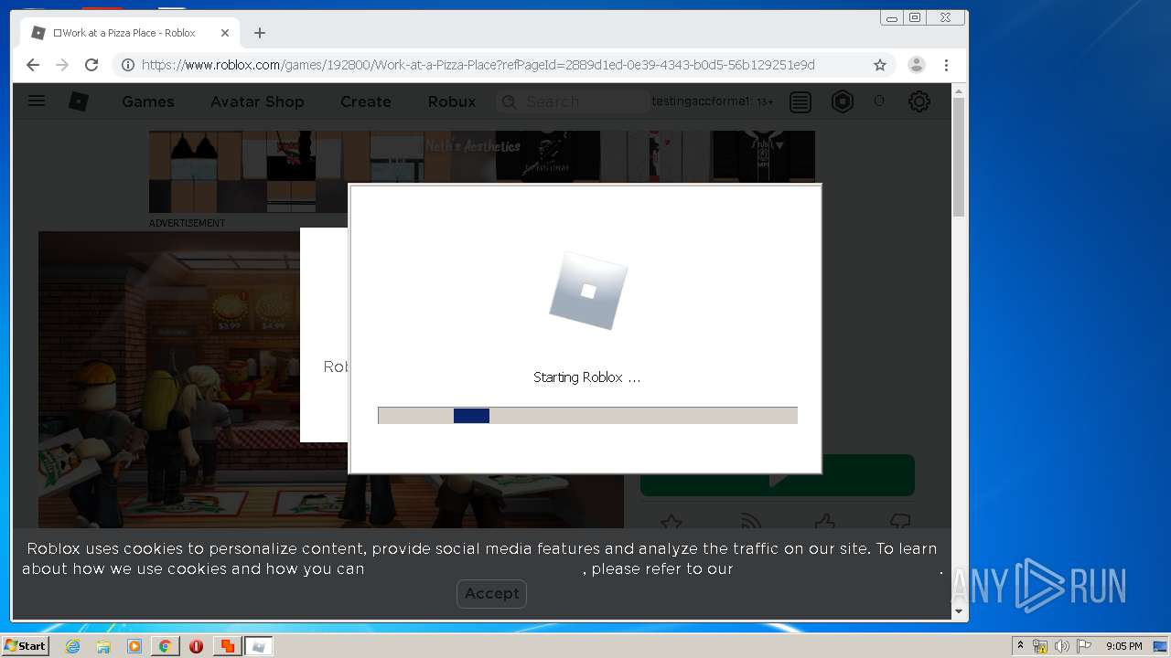Like the game with thumbs up
Image resolution: width=1171 pixels, height=658 pixels.
click(x=825, y=522)
